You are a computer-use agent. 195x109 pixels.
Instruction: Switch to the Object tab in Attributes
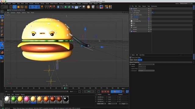140,60
